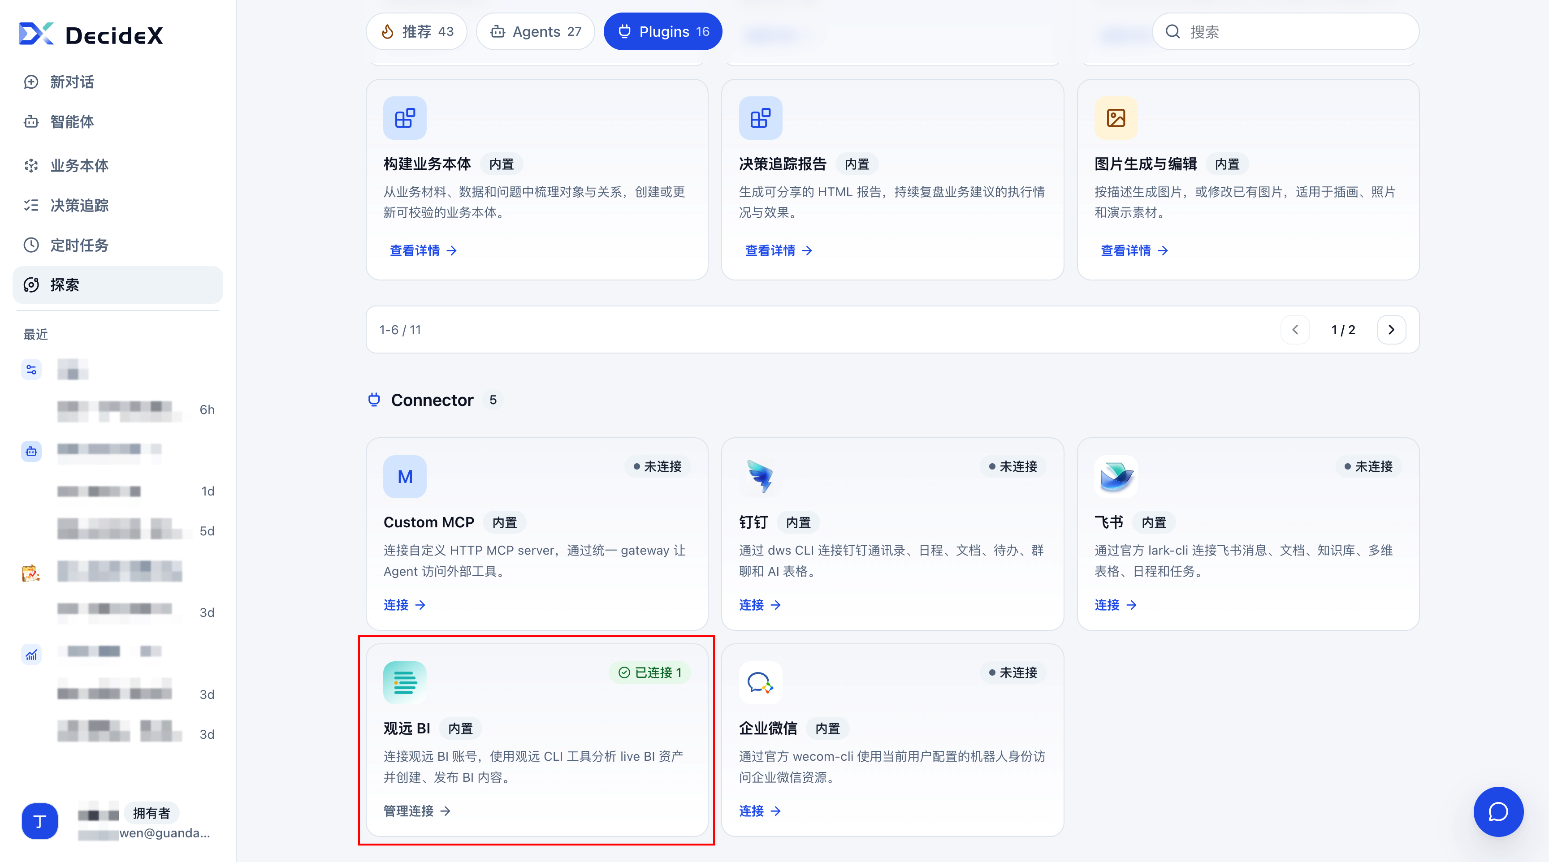The width and height of the screenshot is (1549, 862).
Task: Open 查看详情 for 构建业务本体
Action: [x=423, y=250]
